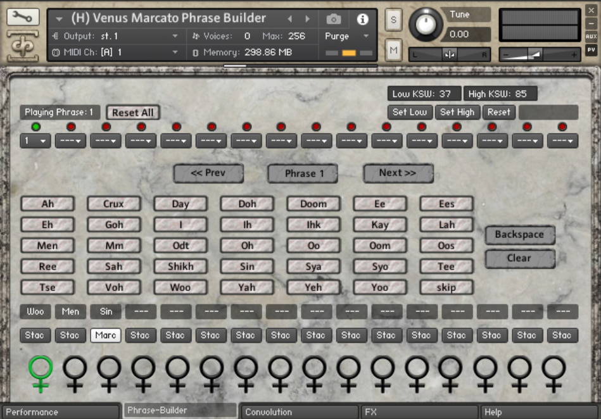Toggle the fourth Stac articulation button
This screenshot has width=601, height=419.
(x=140, y=335)
